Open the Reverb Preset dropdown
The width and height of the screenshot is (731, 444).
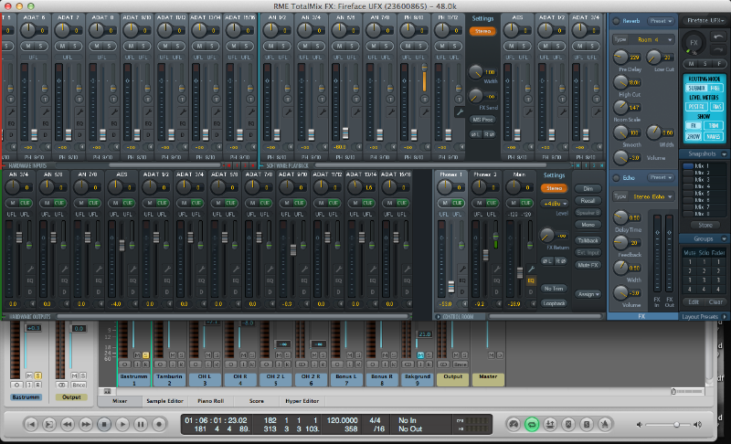[662, 21]
